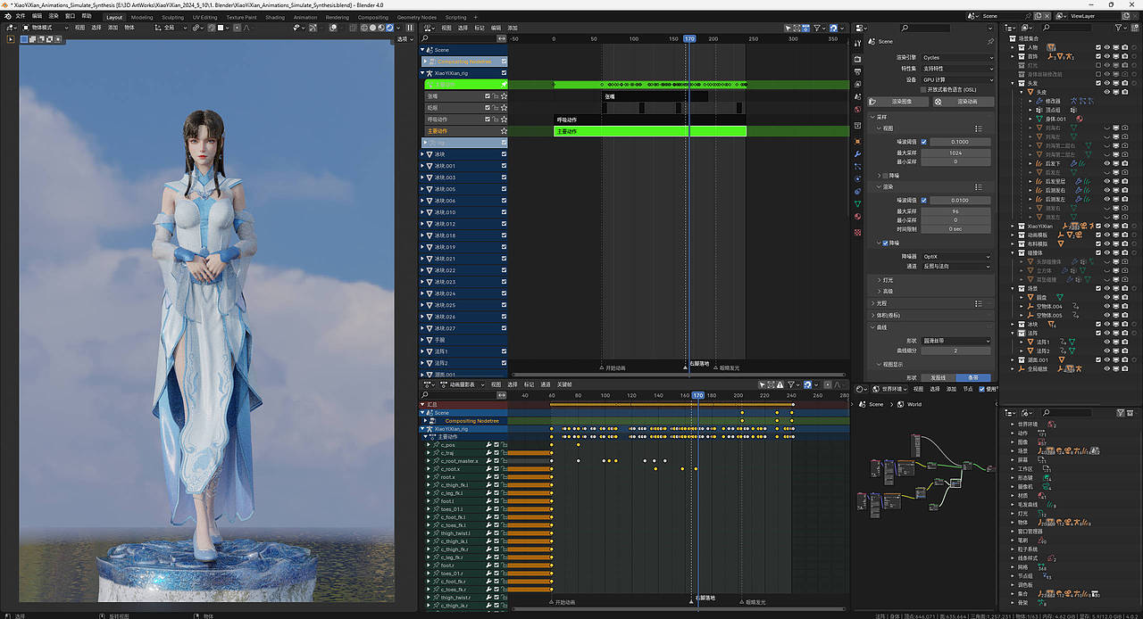Toggle node editor 使用 nodes checkbox

(x=981, y=389)
